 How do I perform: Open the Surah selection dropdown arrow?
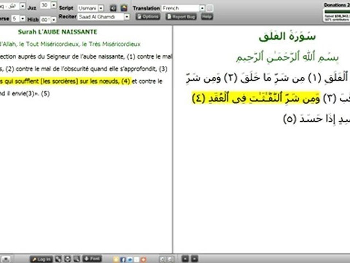(23, 6)
